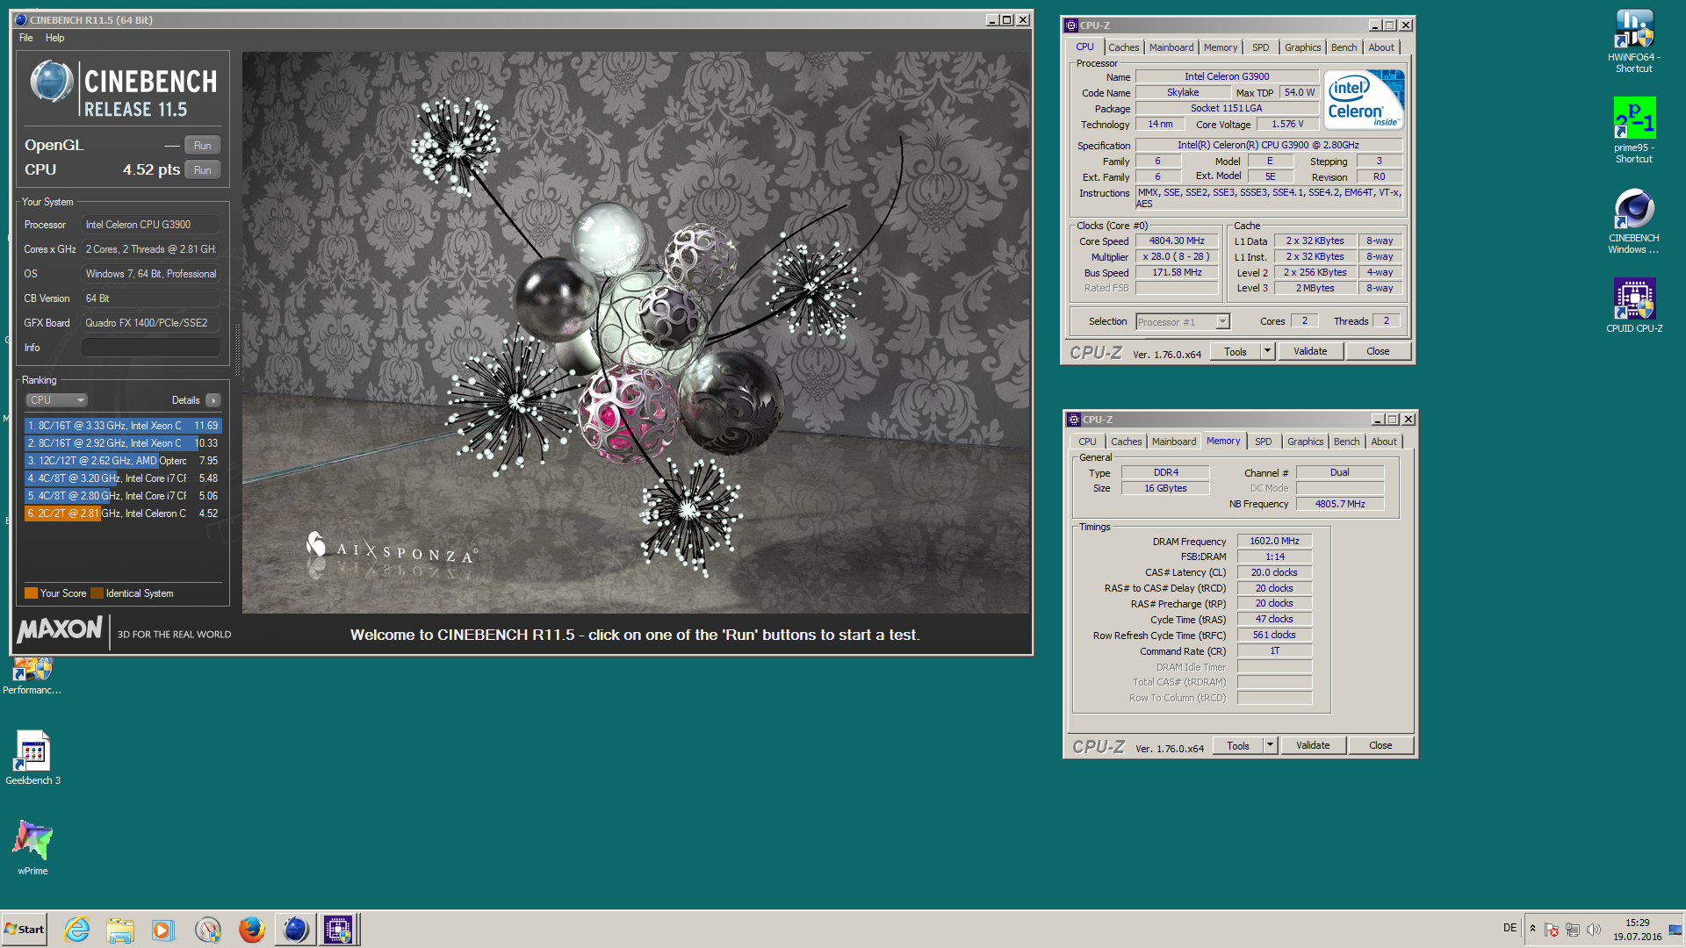Viewport: 1686px width, 948px height.
Task: Launch Firefox from taskbar
Action: [x=252, y=930]
